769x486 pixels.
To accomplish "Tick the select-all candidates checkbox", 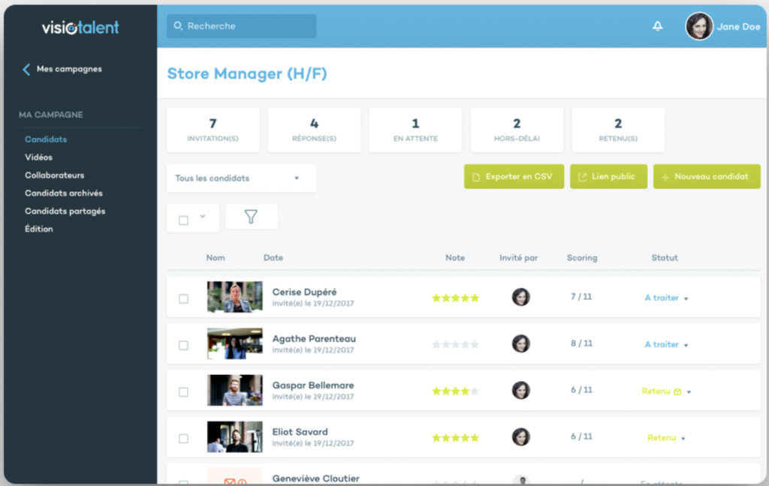I will coord(183,220).
